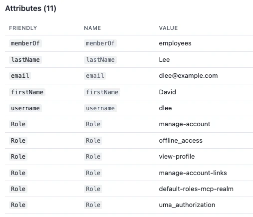Click the FRIENDLY column header
The width and height of the screenshot is (253, 217).
23,28
